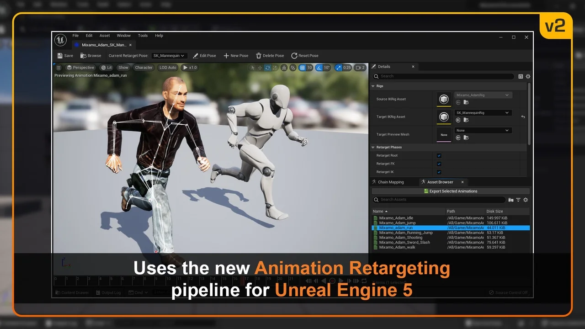This screenshot has height=329, width=585.
Task: Select the Mixamo_Adam_Shooting animation
Action: point(400,238)
